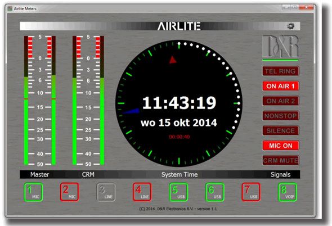Close the Airlite Meters window
The image size is (332, 226).
(306, 7)
